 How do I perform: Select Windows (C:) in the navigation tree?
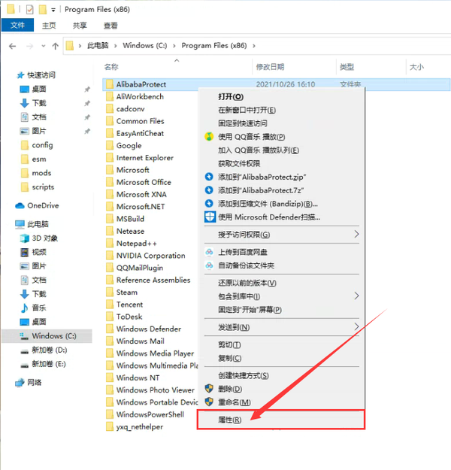coord(47,336)
